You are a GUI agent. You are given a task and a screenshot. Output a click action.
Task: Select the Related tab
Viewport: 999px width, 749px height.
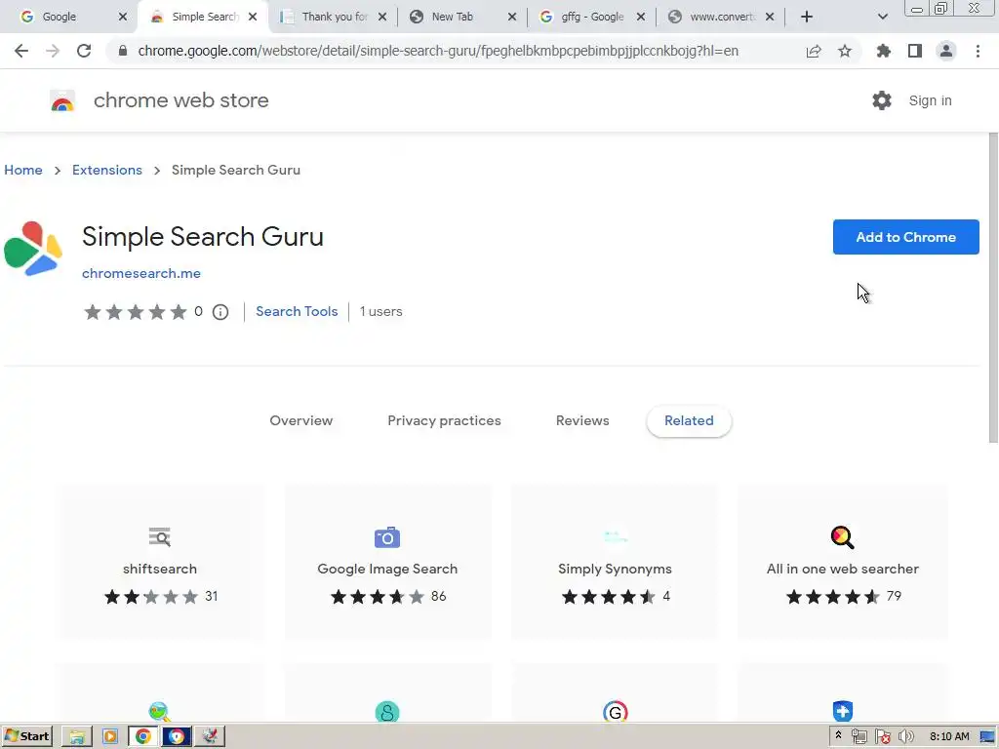(689, 421)
